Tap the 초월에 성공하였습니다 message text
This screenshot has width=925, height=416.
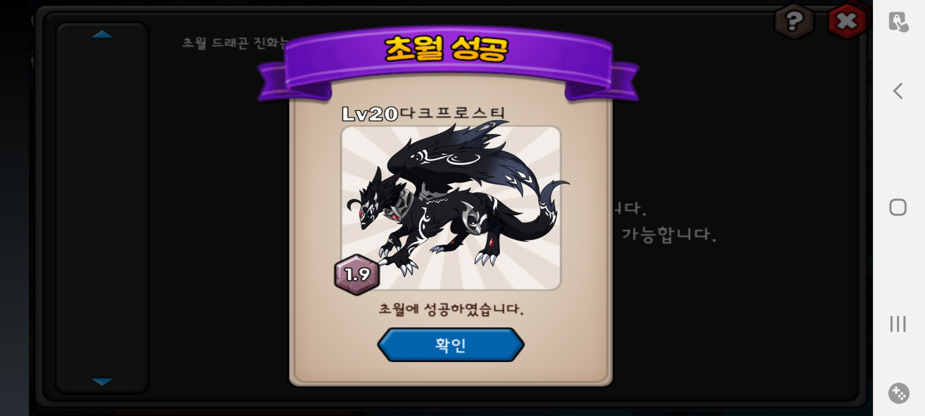coord(451,309)
